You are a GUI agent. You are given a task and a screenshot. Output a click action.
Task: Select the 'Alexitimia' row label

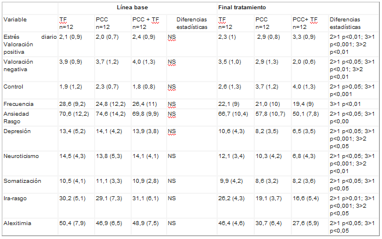pos(17,222)
